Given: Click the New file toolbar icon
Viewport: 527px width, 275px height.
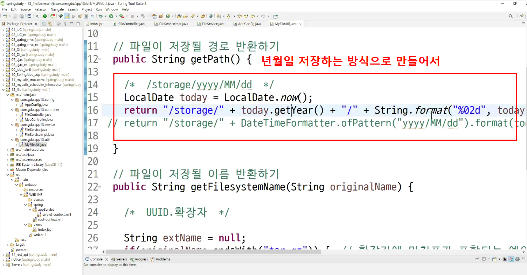Looking at the screenshot, I should pyautogui.click(x=4, y=16).
